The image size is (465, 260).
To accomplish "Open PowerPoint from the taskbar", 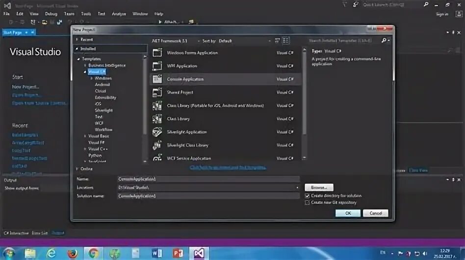I will tap(178, 253).
